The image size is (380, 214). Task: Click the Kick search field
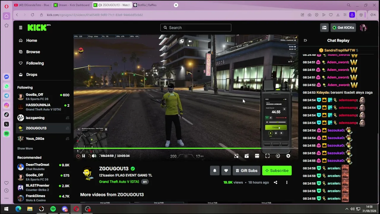196,28
